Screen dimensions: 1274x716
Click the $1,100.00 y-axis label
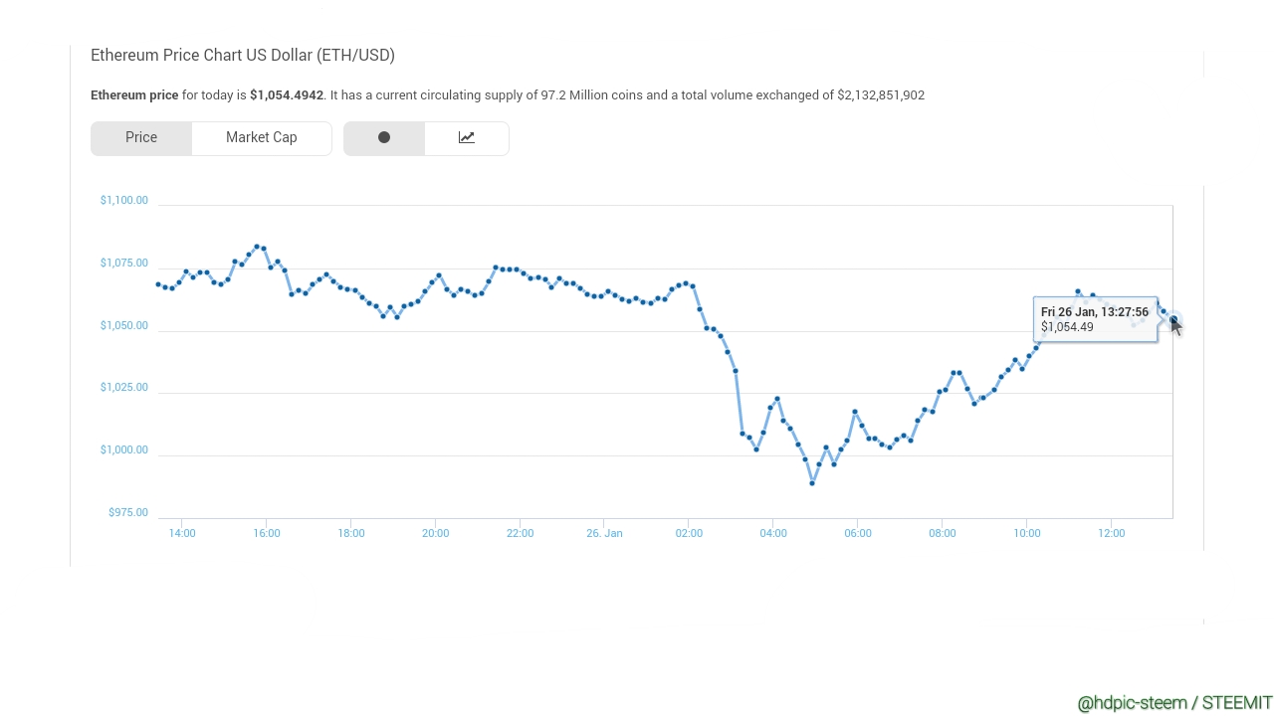[x=123, y=201]
